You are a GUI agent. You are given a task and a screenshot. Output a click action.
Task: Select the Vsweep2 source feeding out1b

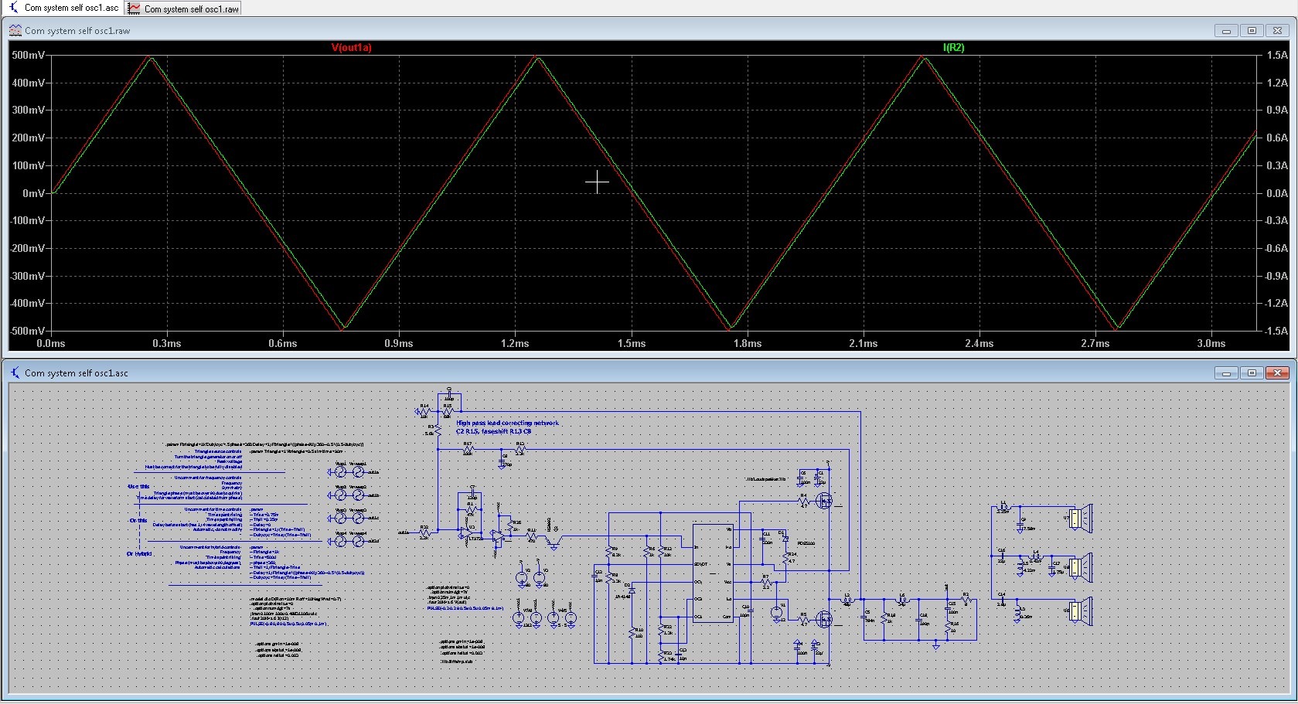point(358,495)
